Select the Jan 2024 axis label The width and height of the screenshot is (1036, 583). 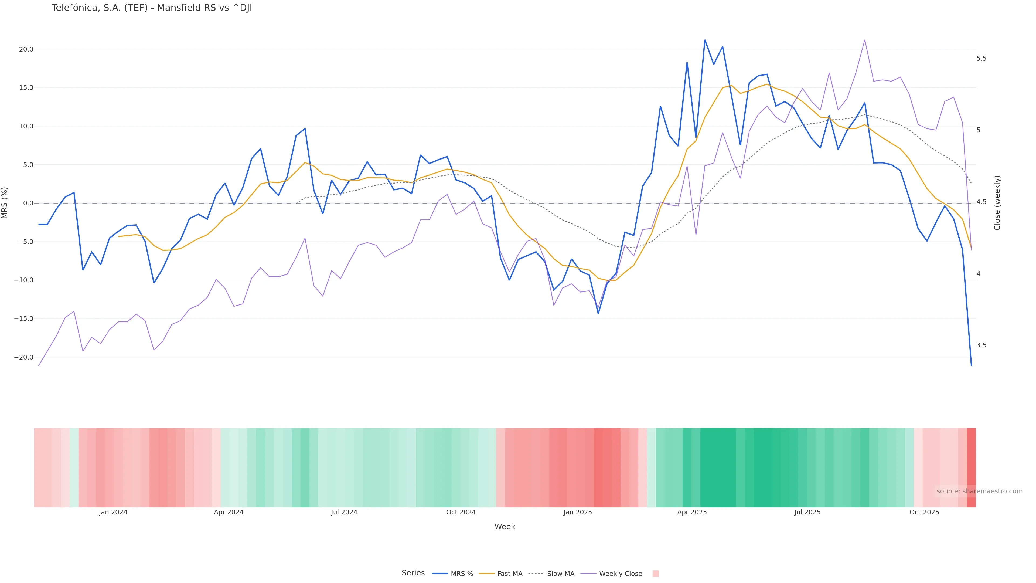[113, 512]
